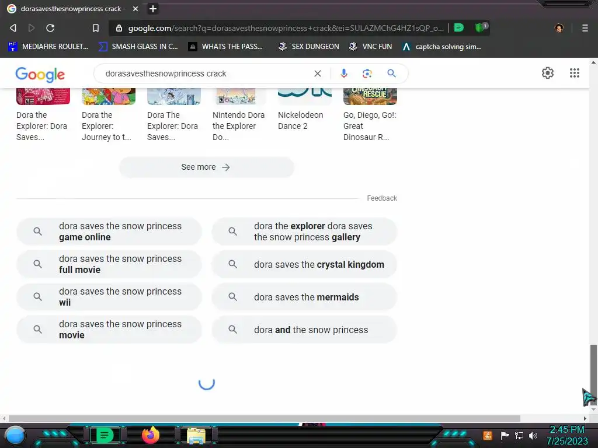Open the volume speaker tray icon
The width and height of the screenshot is (598, 448).
coord(533,435)
